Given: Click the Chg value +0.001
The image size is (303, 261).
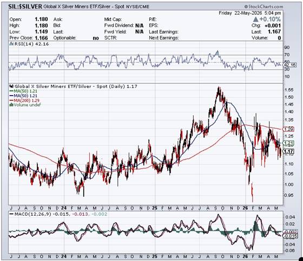Looking at the screenshot, I should [x=273, y=25].
